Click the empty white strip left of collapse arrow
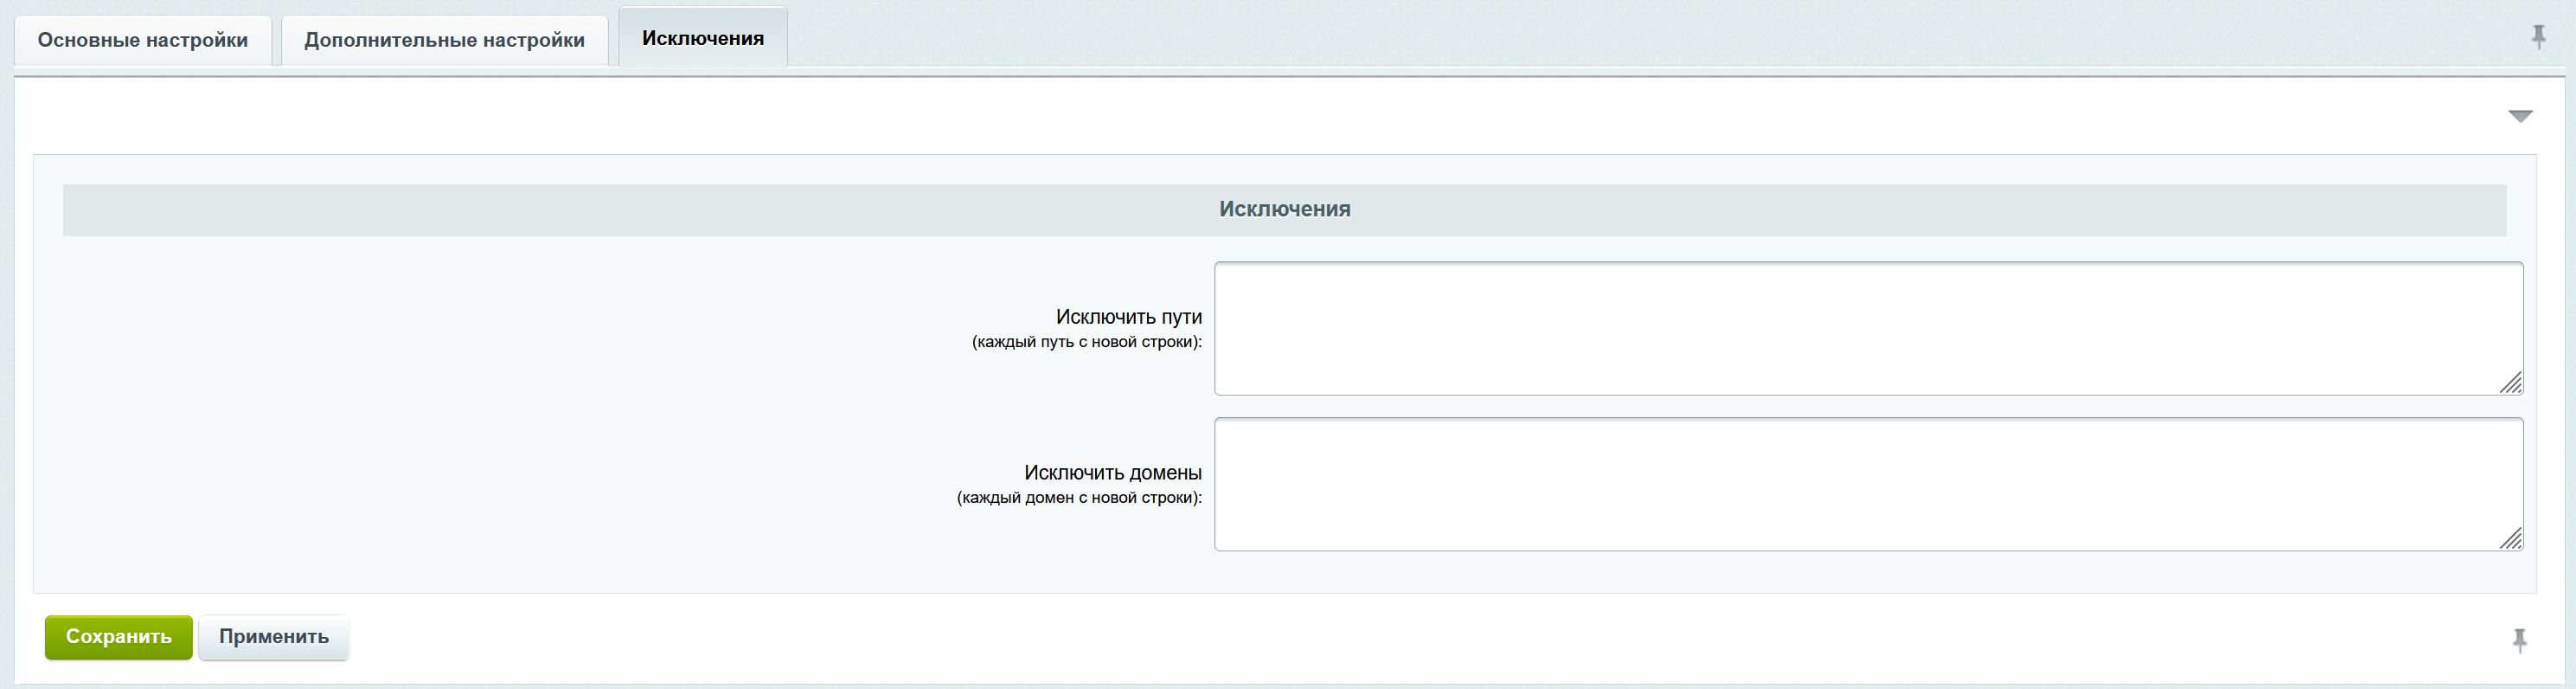2576x689 pixels. (1200, 116)
